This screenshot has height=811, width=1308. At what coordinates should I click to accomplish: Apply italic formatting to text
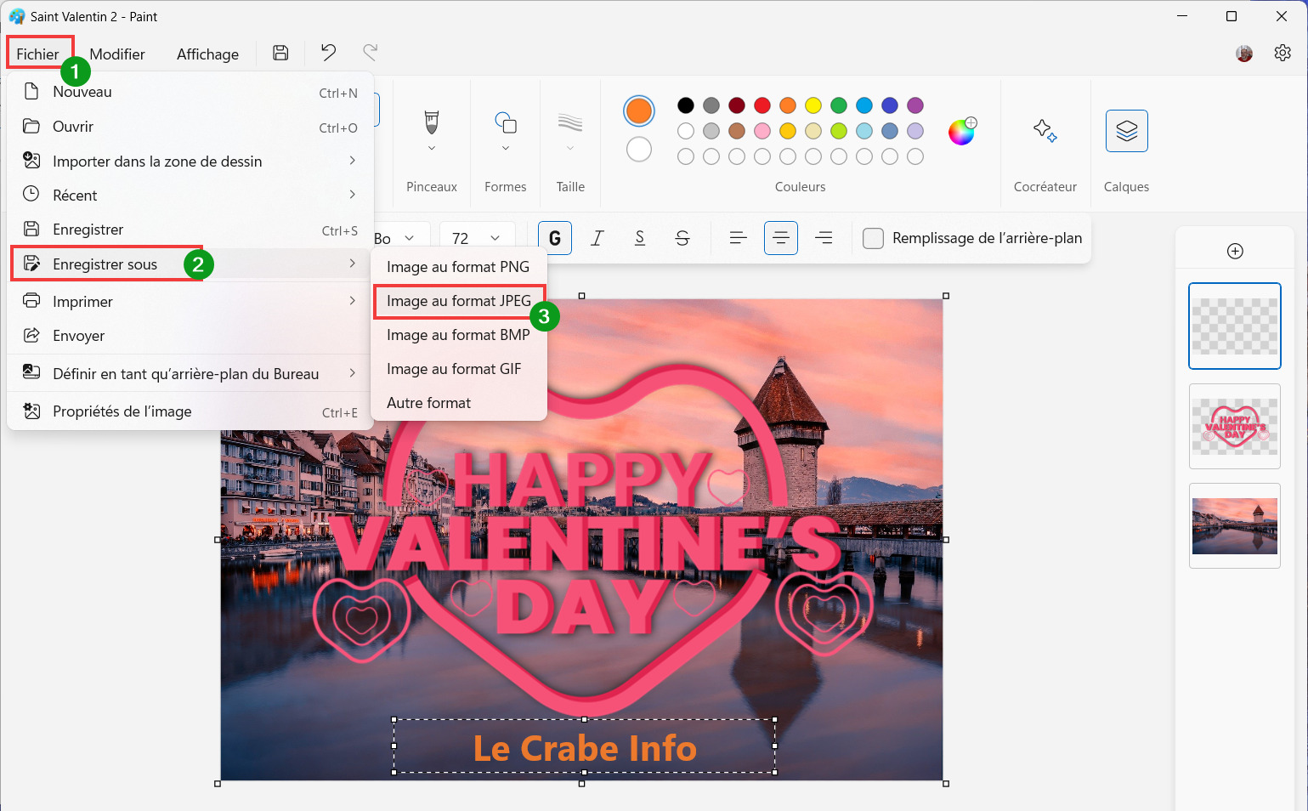pos(597,238)
